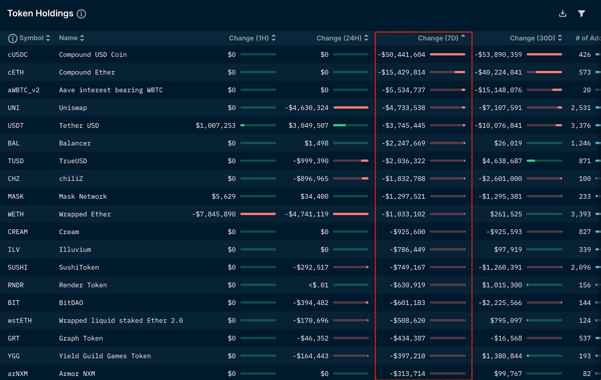Select the SUSHI symbol cell
This screenshot has width=601, height=380.
[x=18, y=267]
